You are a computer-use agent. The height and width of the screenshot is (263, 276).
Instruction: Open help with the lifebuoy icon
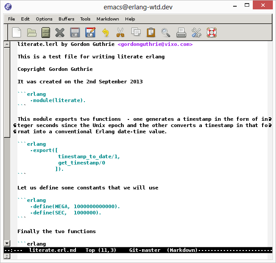[212, 33]
